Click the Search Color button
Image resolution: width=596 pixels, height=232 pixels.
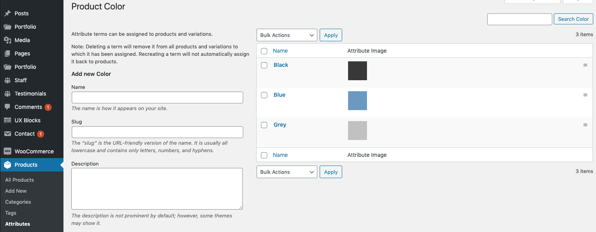tap(573, 19)
